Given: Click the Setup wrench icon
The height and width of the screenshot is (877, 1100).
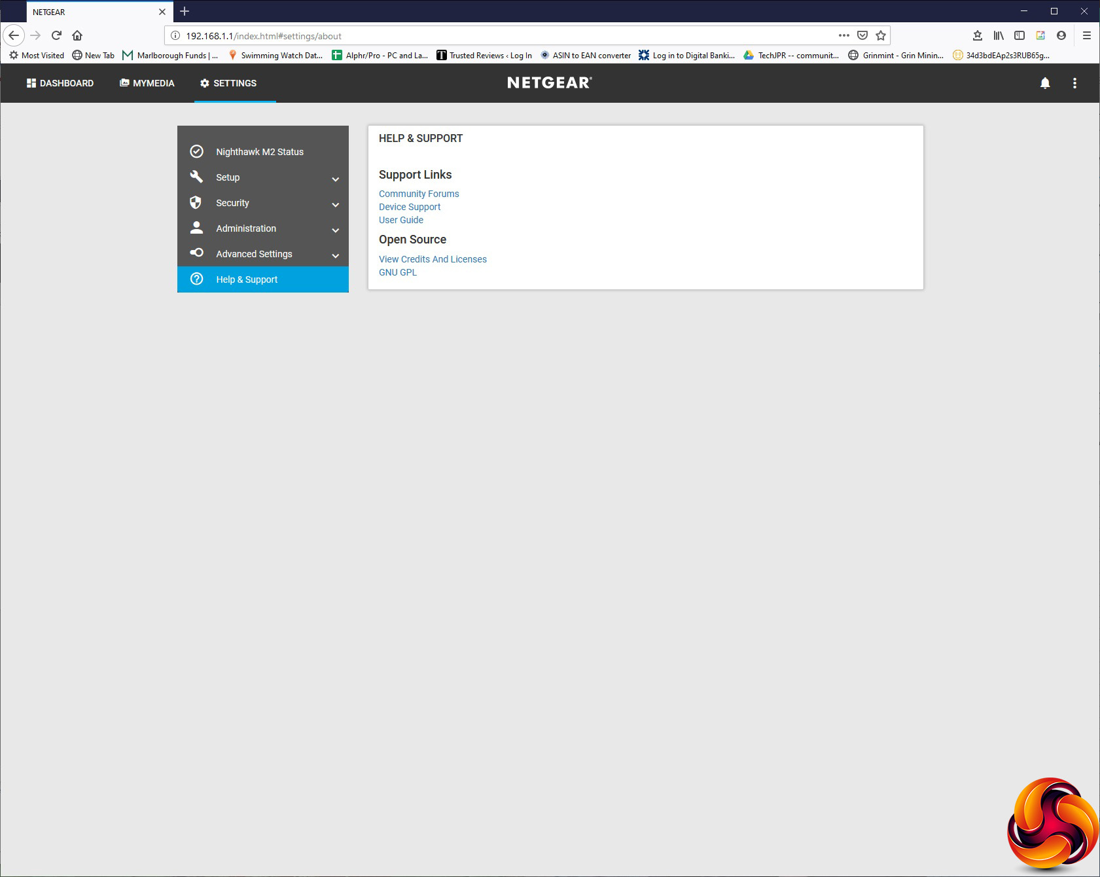Looking at the screenshot, I should pyautogui.click(x=196, y=177).
